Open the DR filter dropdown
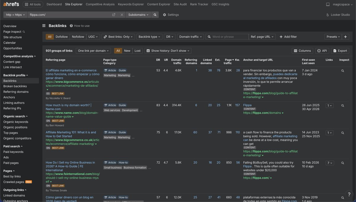The height and width of the screenshot is (202, 356). point(170,37)
